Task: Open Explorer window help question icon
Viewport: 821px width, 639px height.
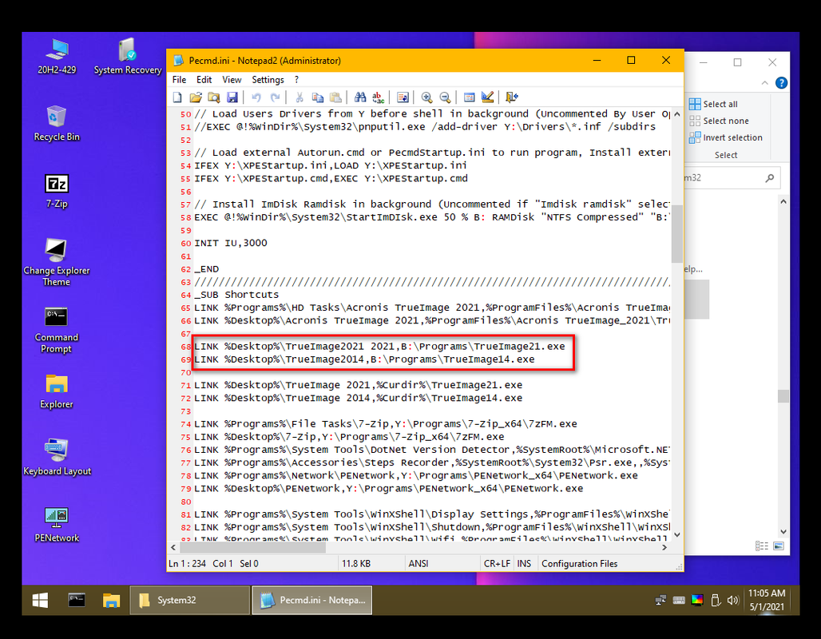Action: click(781, 83)
